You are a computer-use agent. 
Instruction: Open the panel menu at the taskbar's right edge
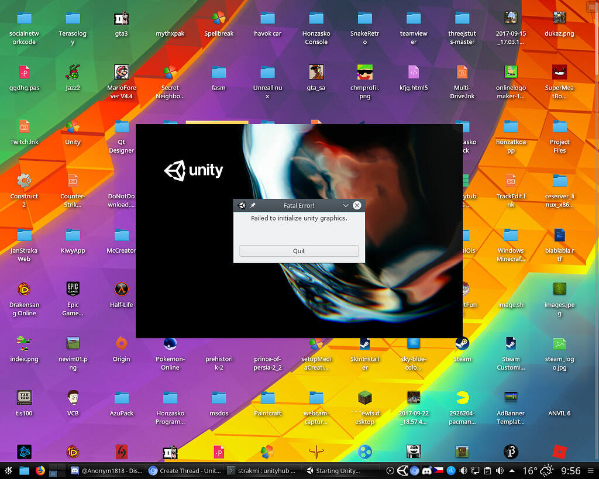point(592,470)
